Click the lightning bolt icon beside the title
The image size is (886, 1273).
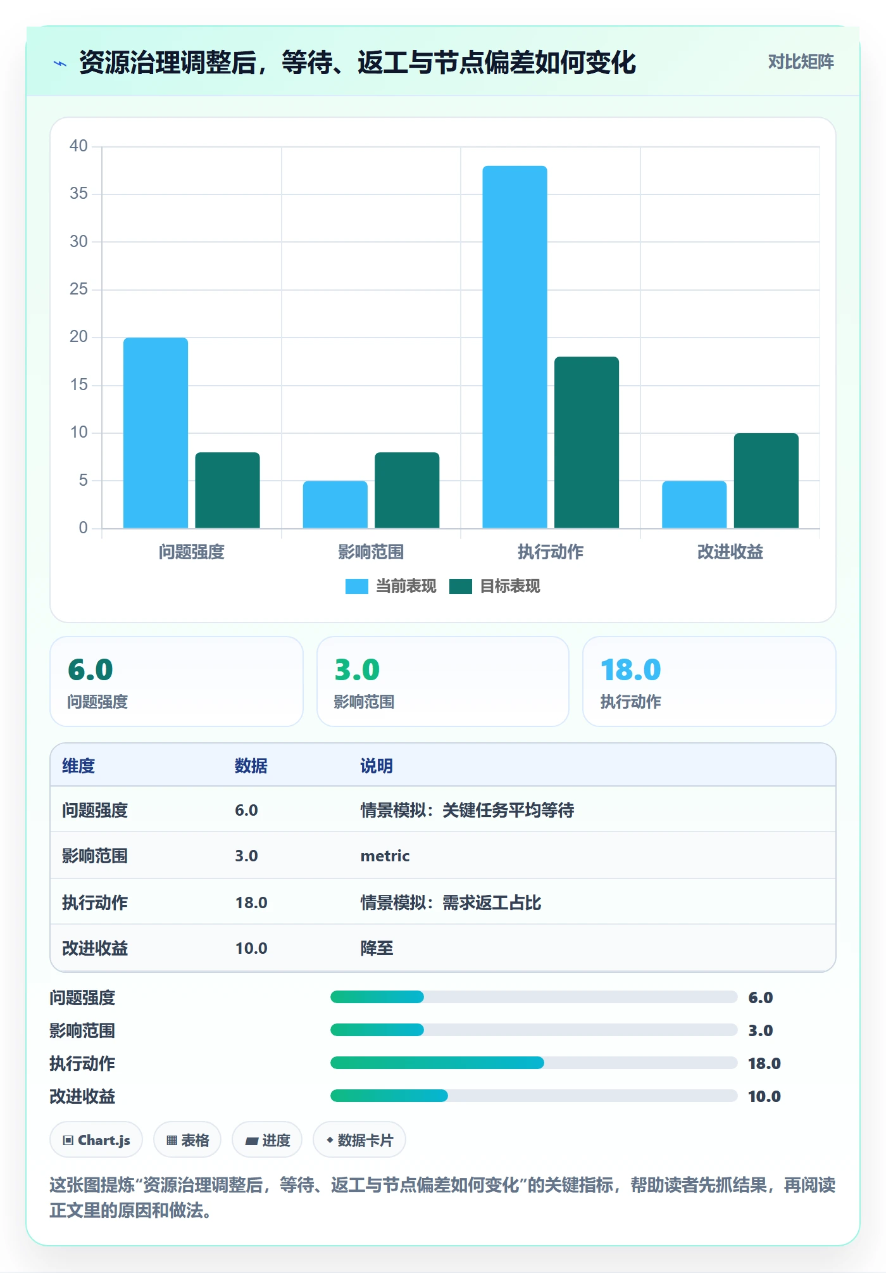coord(60,63)
